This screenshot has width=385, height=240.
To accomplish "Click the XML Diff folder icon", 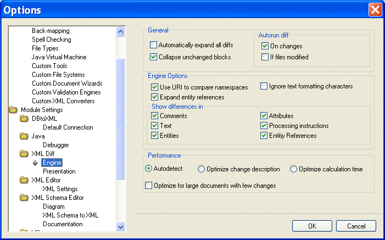I will (x=24, y=154).
